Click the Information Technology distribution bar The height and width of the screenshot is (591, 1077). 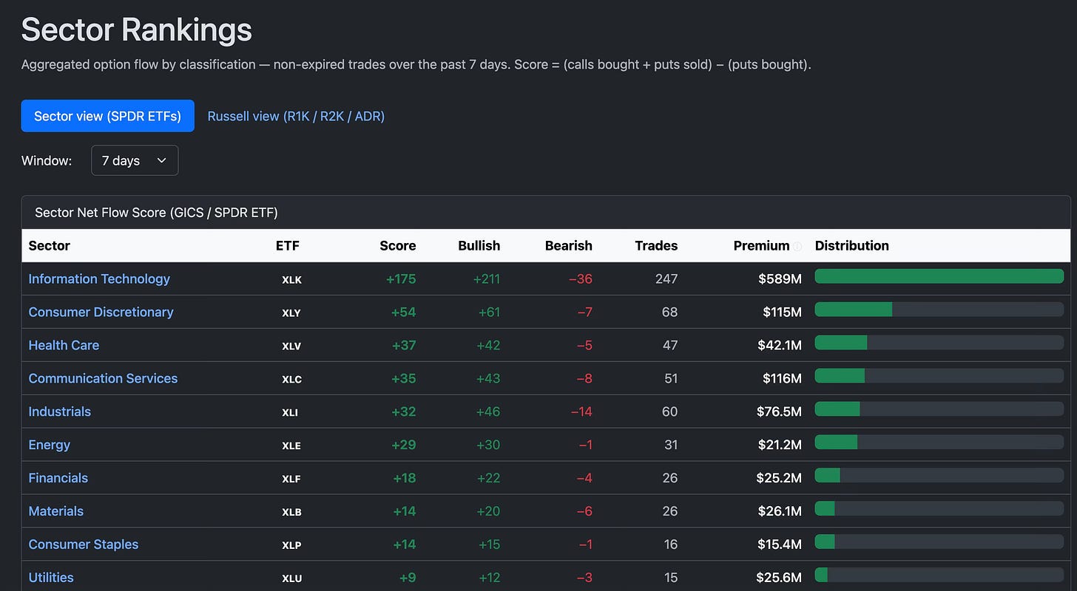[x=939, y=276]
